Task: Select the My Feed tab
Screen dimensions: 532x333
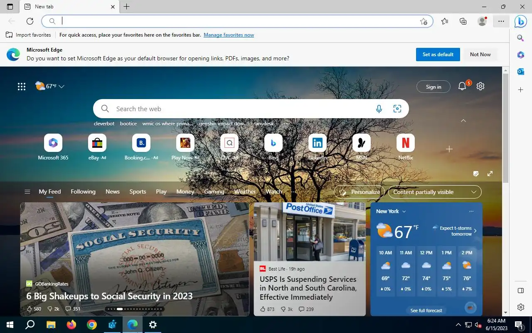Action: [50, 191]
